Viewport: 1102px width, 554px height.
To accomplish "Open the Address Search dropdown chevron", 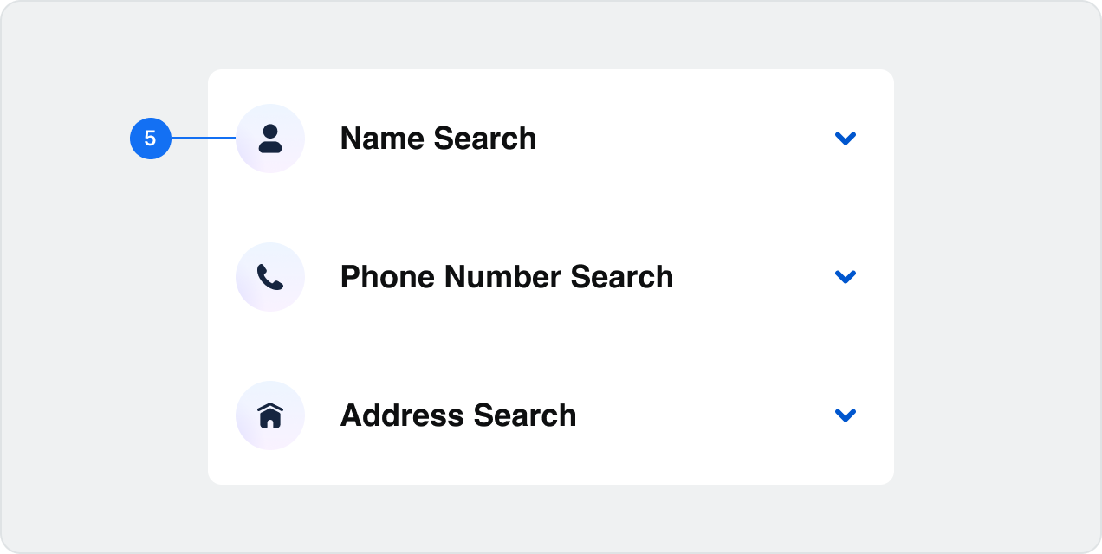I will click(845, 415).
